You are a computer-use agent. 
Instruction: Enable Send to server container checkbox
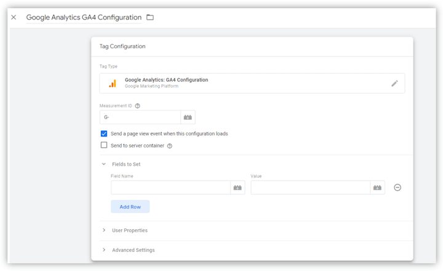104,145
